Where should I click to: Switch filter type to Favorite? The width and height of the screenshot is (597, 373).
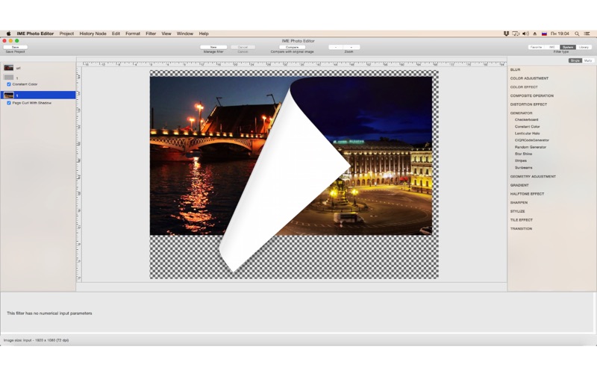536,47
